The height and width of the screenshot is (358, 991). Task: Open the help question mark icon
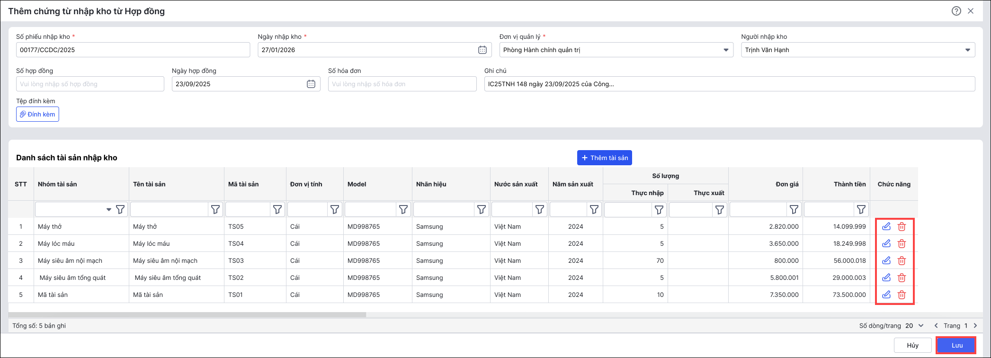pos(956,11)
